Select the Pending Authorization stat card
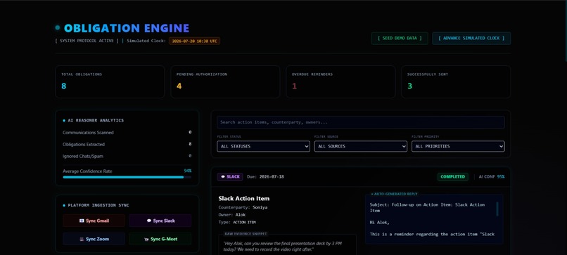This screenshot has height=255, width=567. coord(225,81)
